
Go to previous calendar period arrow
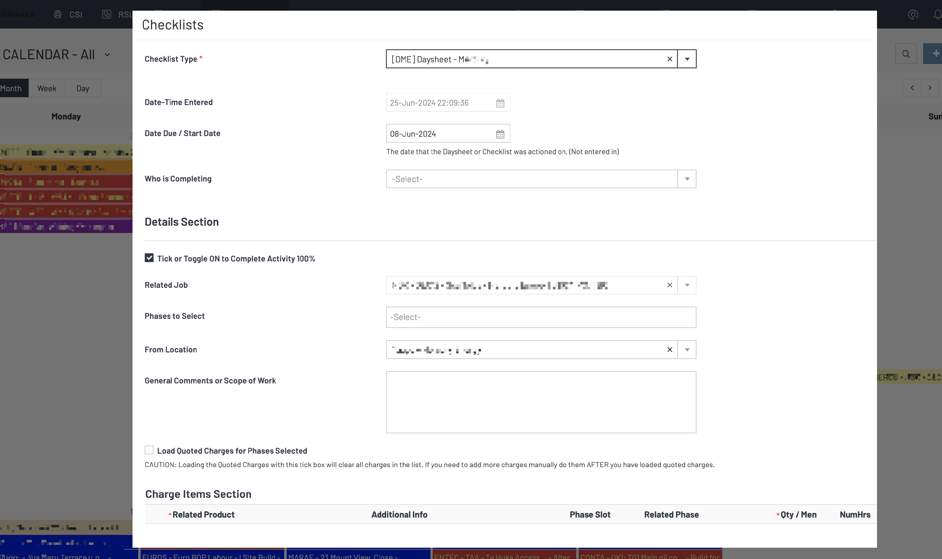(x=912, y=88)
